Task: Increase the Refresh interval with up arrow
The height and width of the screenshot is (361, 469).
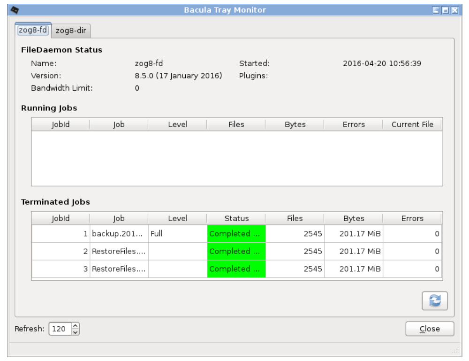Action: click(76, 326)
